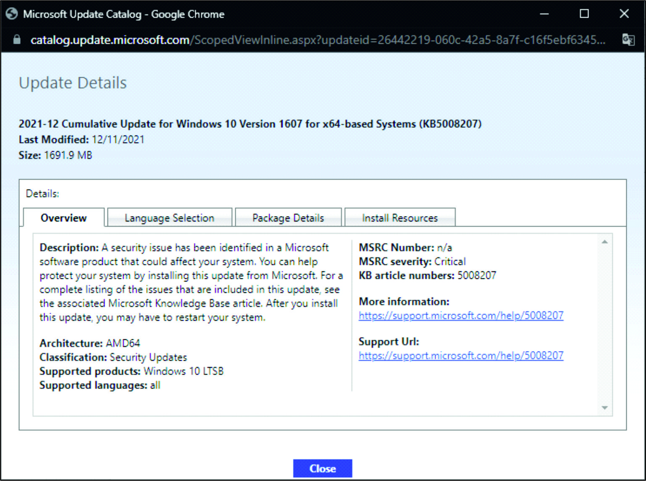Screen dimensions: 646x481
Task: Click the catalog.update.microsoft.com address bar
Action: pyautogui.click(x=318, y=40)
